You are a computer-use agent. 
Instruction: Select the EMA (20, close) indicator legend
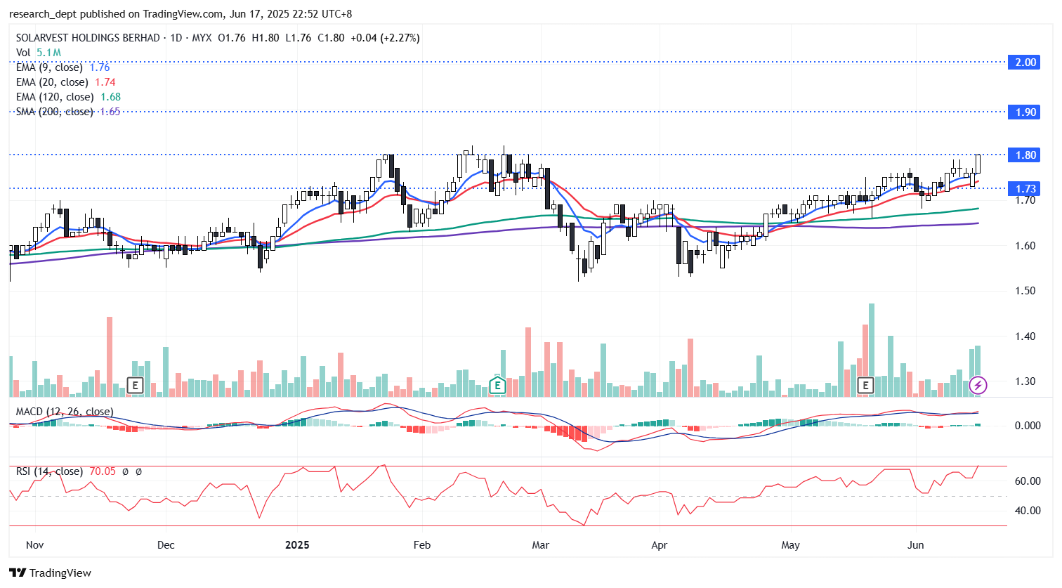[x=66, y=82]
